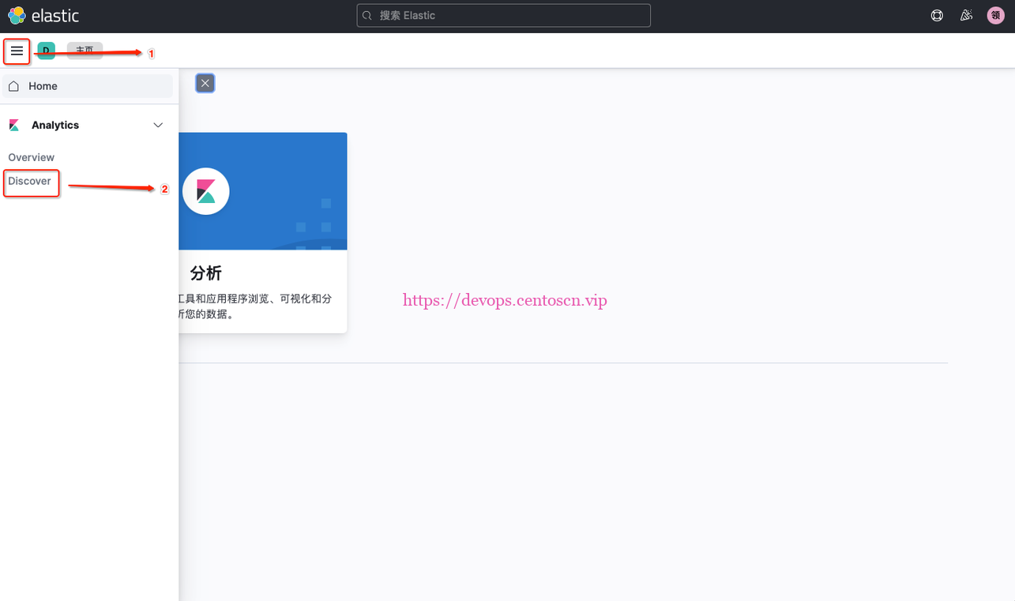Open the devops.centoscn.vip link
Viewport: 1015px width, 601px height.
click(x=505, y=300)
